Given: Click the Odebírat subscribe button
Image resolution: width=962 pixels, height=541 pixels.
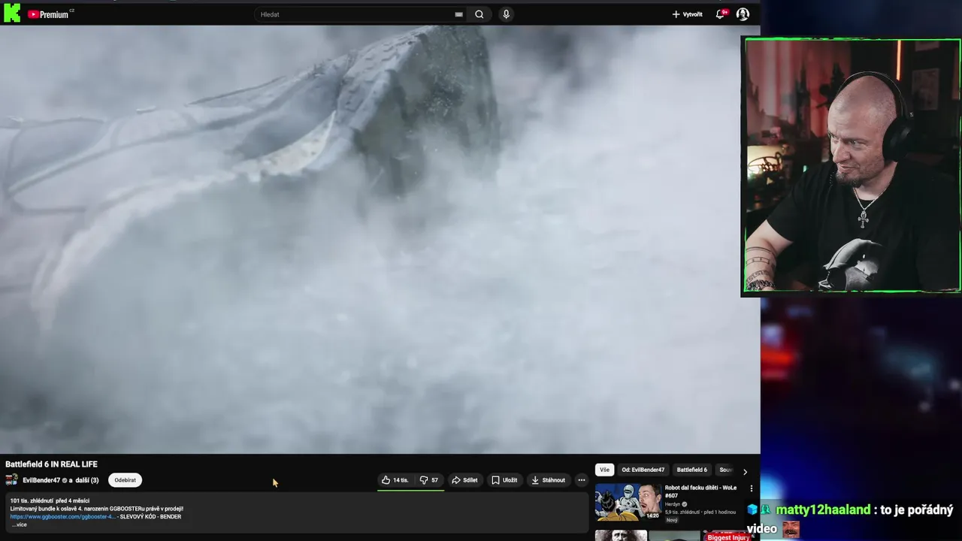Looking at the screenshot, I should [125, 480].
